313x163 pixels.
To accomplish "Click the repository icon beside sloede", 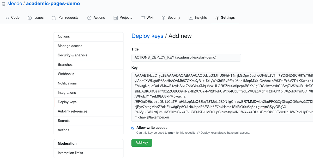I will 3,4.
